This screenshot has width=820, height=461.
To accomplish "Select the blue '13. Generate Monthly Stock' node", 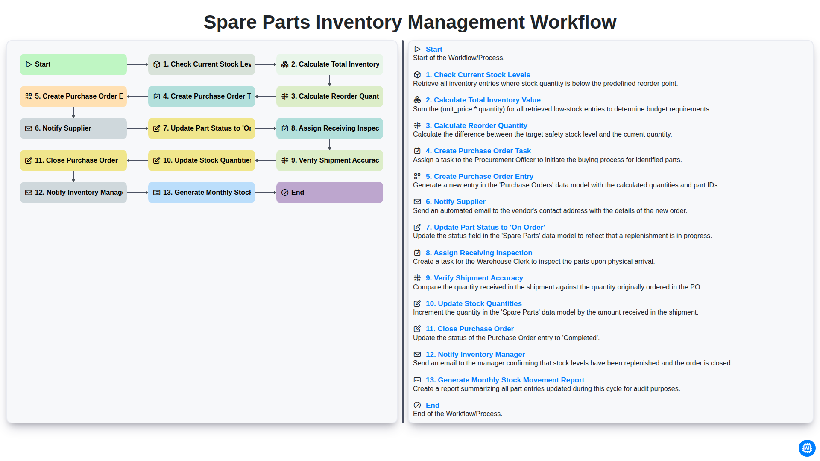I will pyautogui.click(x=202, y=193).
